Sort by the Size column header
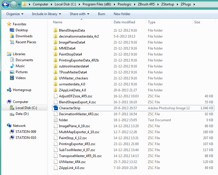The height and width of the screenshot is (175, 218). [197, 22]
